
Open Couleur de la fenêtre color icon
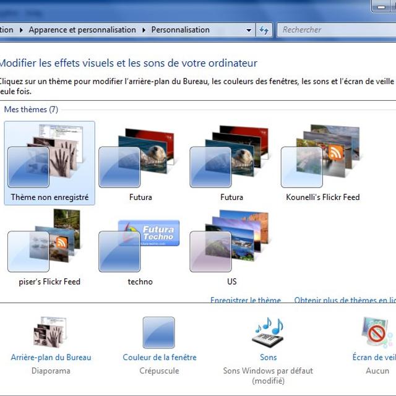click(159, 333)
